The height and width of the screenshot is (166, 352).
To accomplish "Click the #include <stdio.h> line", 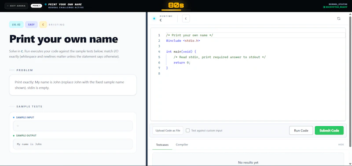I will click(183, 41).
